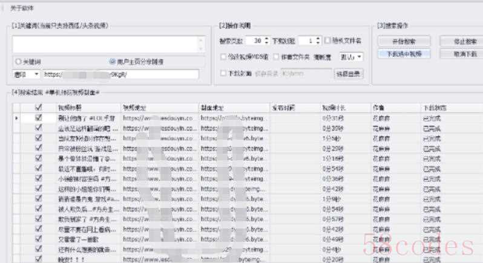
Task: Toggle the select-all checkbox in table header
Action: point(39,108)
